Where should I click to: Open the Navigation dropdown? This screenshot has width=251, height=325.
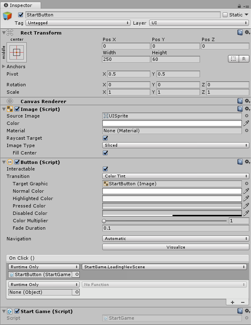(176, 239)
